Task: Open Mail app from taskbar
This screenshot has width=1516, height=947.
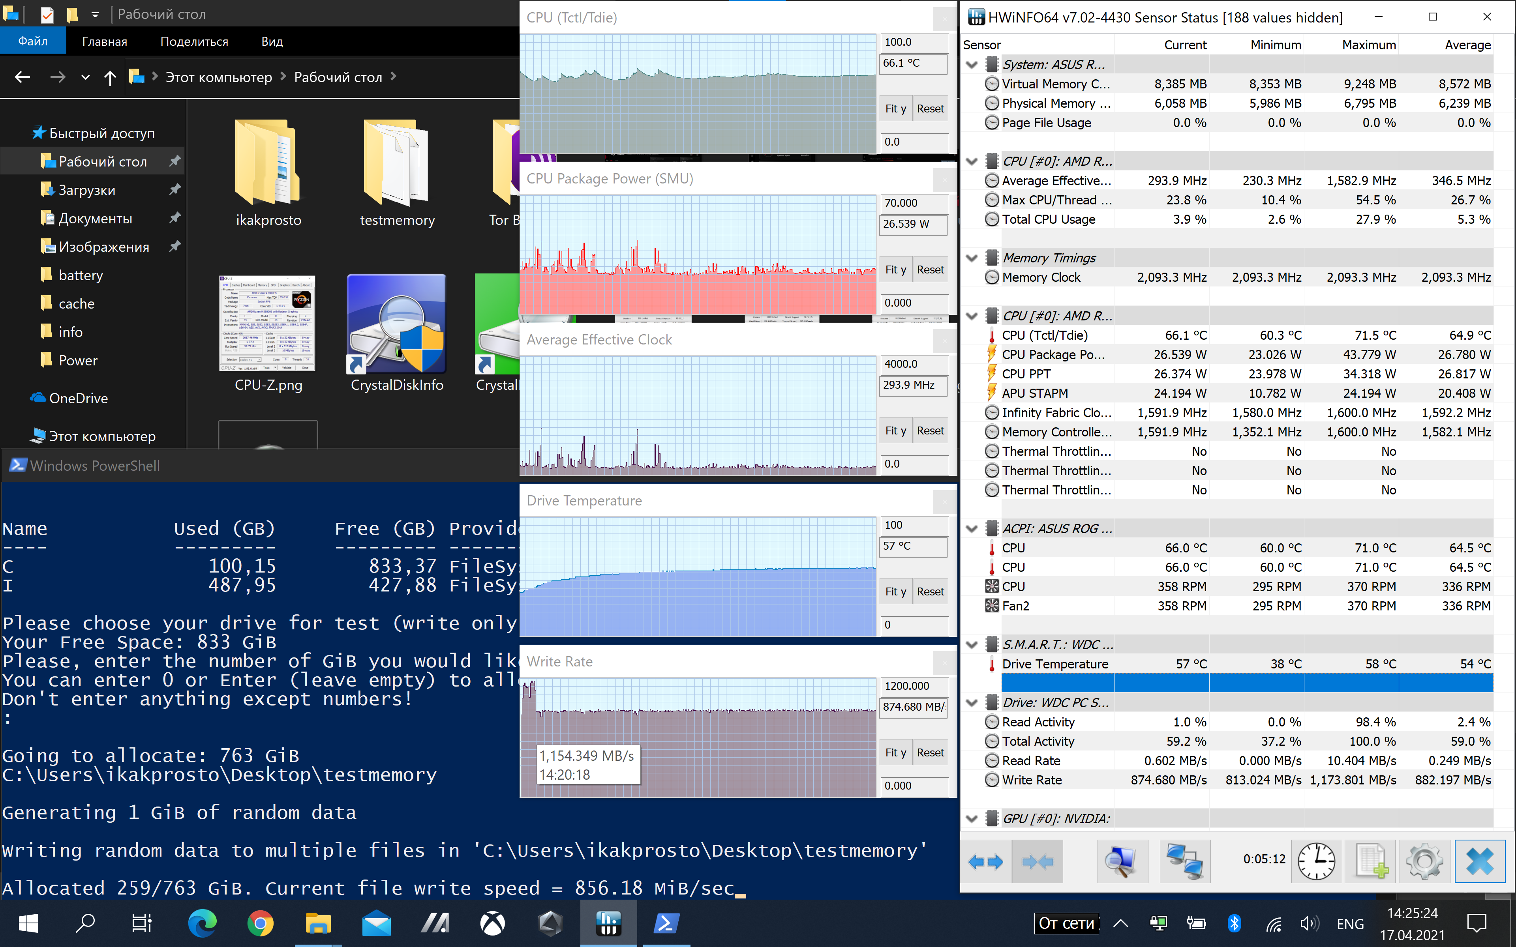Action: click(x=377, y=923)
